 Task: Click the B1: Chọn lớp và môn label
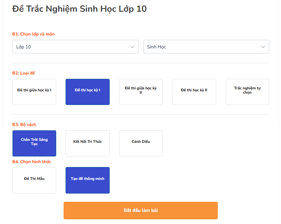click(x=33, y=34)
